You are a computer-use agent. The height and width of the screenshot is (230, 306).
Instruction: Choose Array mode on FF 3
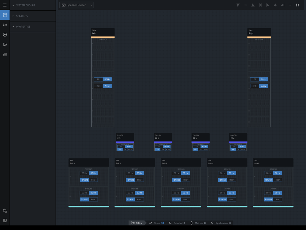tap(206, 149)
